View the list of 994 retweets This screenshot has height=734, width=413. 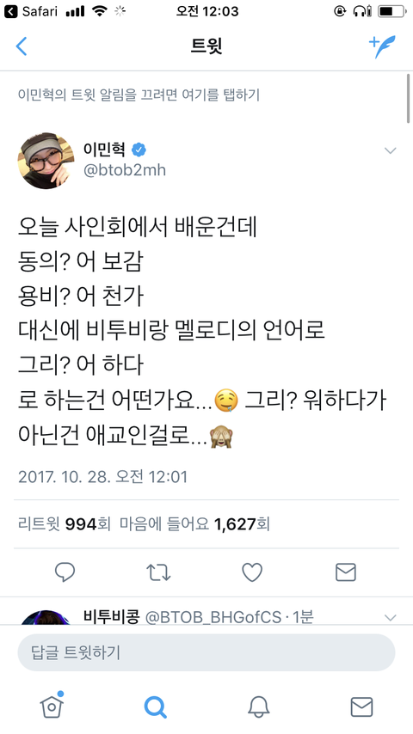click(x=65, y=524)
